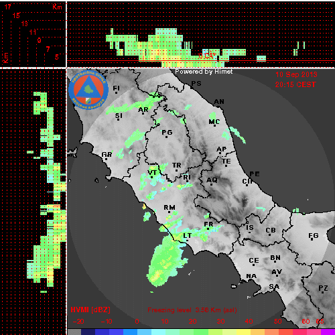
Task: Select the BN city label
Action: 275,258
